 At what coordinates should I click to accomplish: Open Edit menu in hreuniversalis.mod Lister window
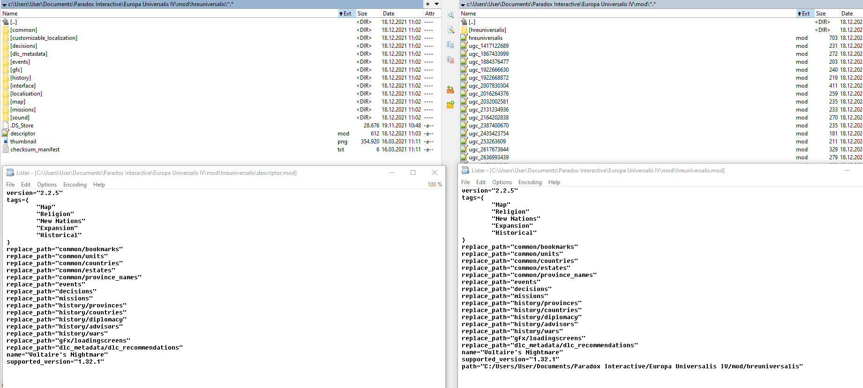481,182
